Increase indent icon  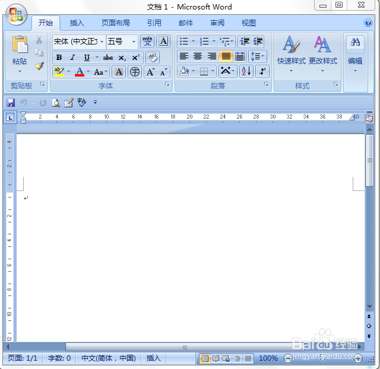258,42
